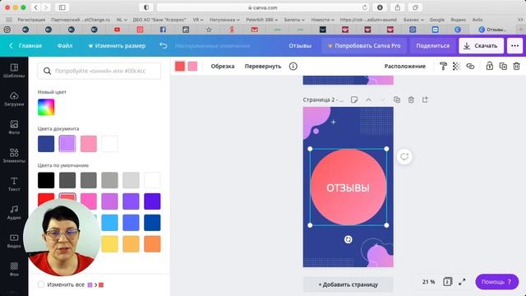Move page up with the chevron arrow

pyautogui.click(x=368, y=99)
